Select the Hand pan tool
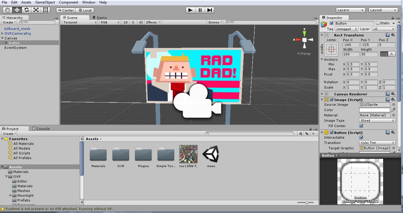This screenshot has height=213, width=403. pyautogui.click(x=7, y=10)
